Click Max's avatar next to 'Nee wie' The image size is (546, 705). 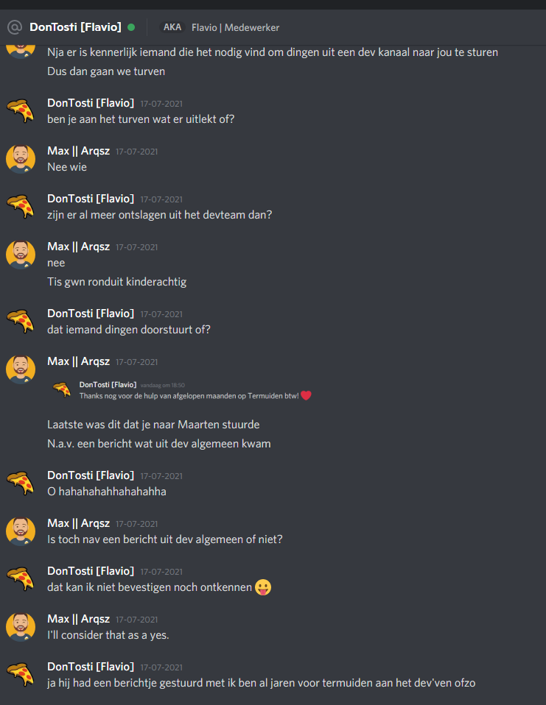(21, 159)
